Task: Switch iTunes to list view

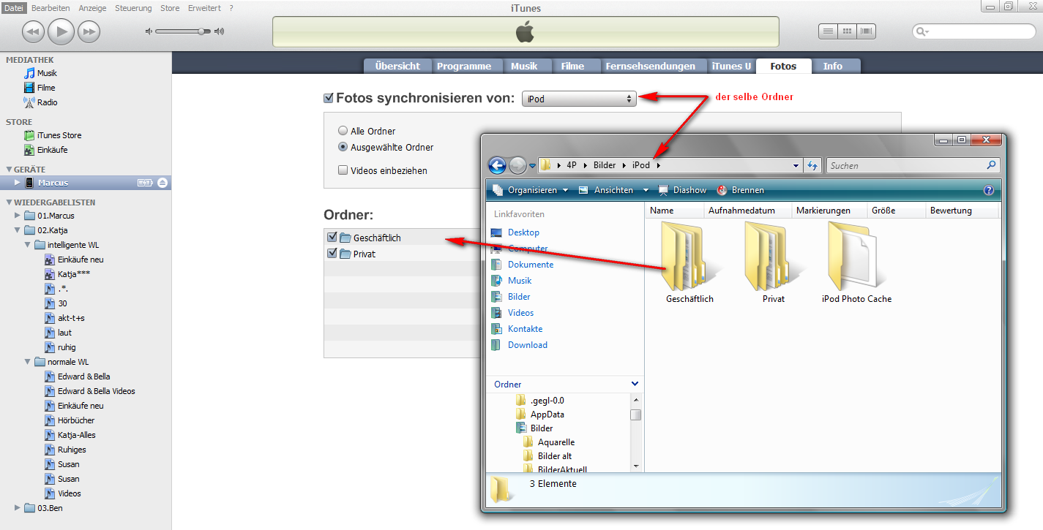Action: pos(828,31)
